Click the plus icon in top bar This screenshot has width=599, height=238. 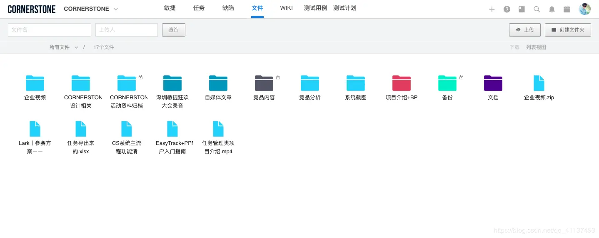[x=492, y=9]
